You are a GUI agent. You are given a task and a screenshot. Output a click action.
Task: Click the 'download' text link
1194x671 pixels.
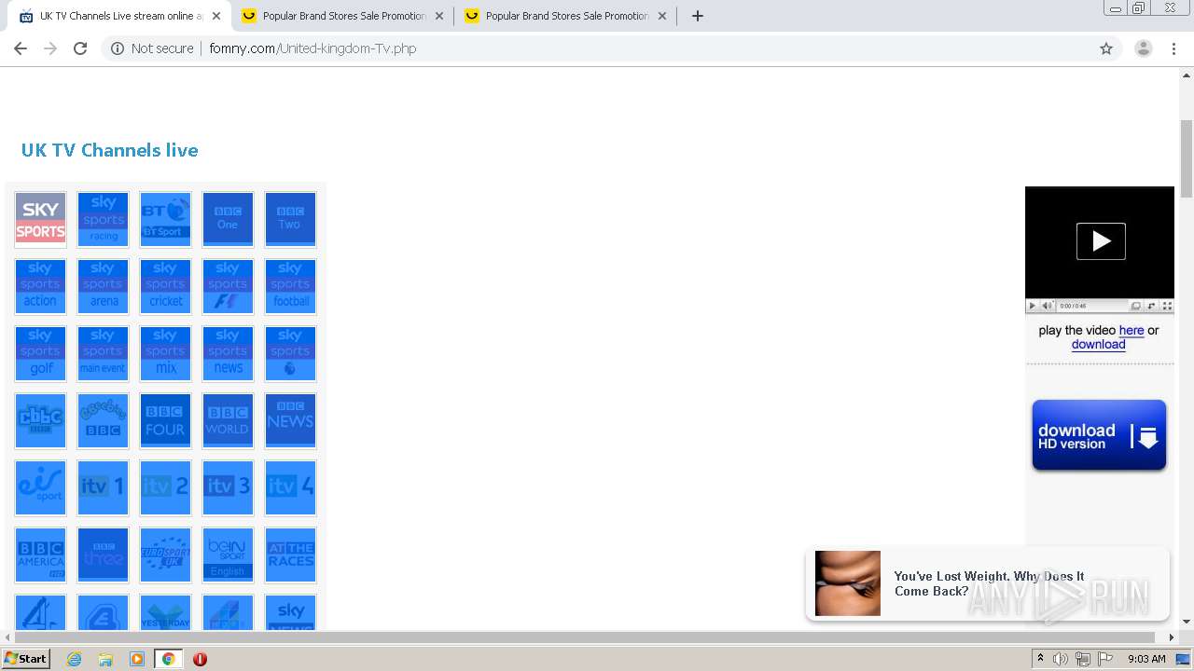[1099, 344]
